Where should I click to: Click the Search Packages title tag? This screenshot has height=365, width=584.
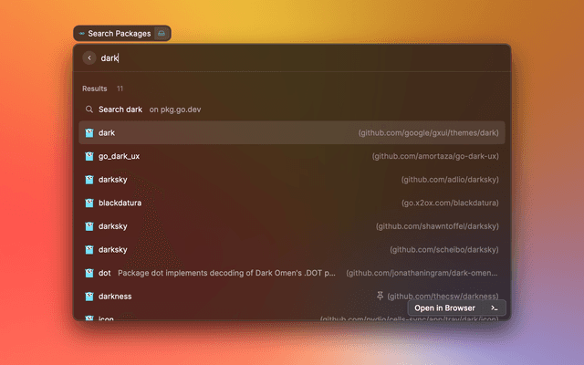(x=119, y=34)
